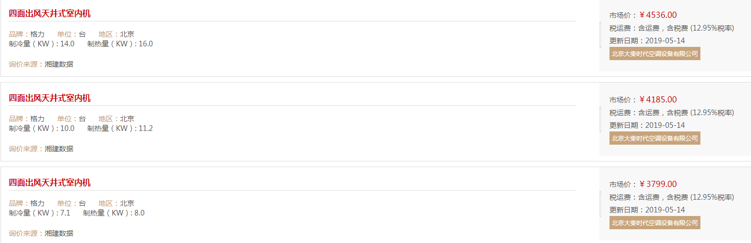Click 湘建数据 source in the 14.0 KW listing
This screenshot has width=751, height=243.
click(x=59, y=64)
